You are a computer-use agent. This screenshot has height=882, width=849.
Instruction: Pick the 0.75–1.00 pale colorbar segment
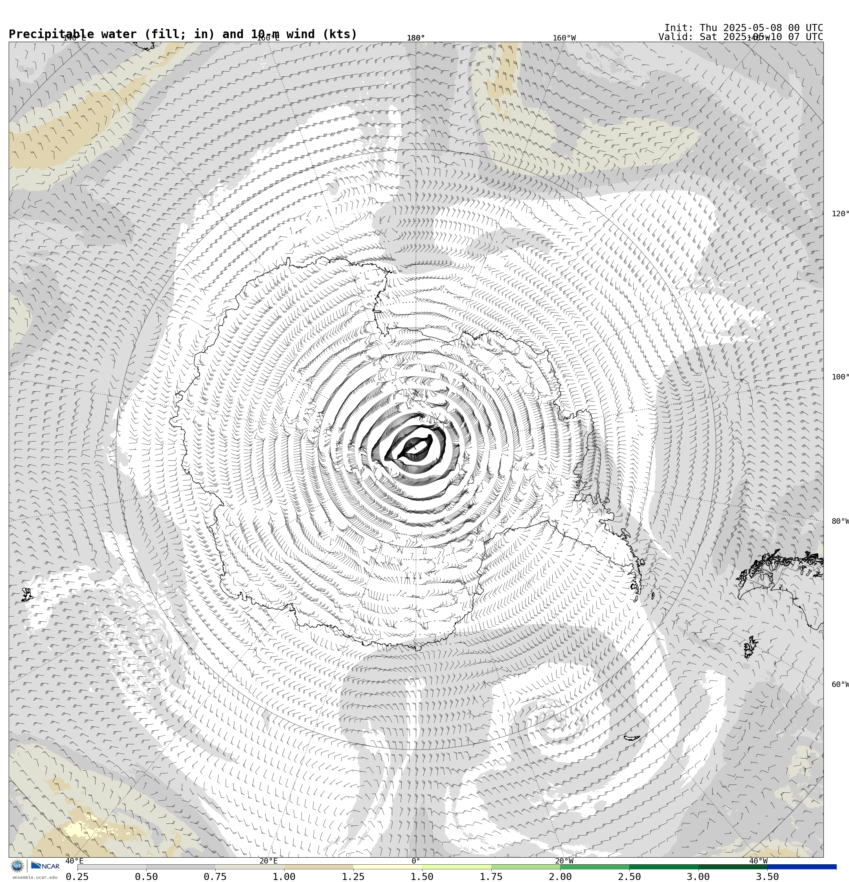tap(250, 867)
